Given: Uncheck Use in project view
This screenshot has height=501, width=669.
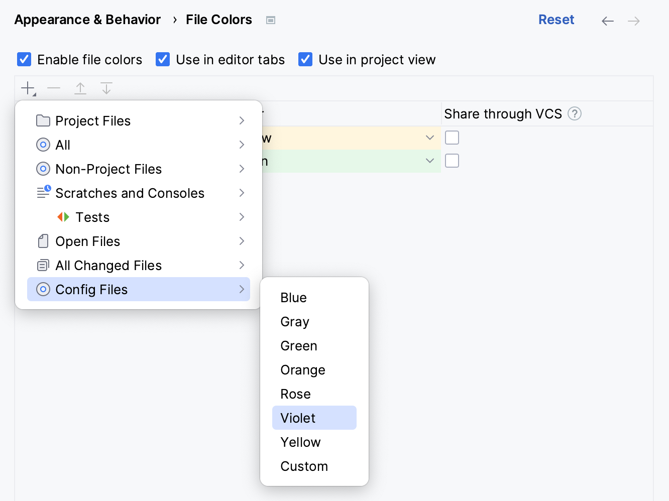Looking at the screenshot, I should (305, 59).
